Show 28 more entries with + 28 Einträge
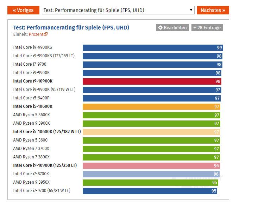 tap(207, 28)
